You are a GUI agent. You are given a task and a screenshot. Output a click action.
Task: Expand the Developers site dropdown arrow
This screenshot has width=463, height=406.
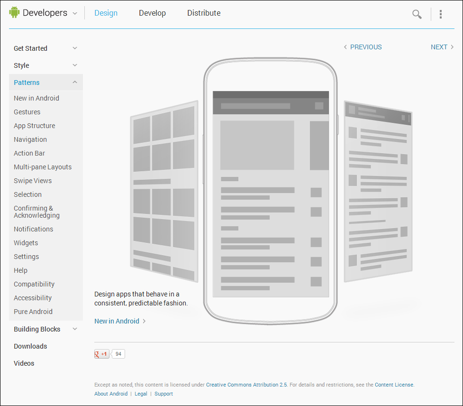(x=75, y=13)
